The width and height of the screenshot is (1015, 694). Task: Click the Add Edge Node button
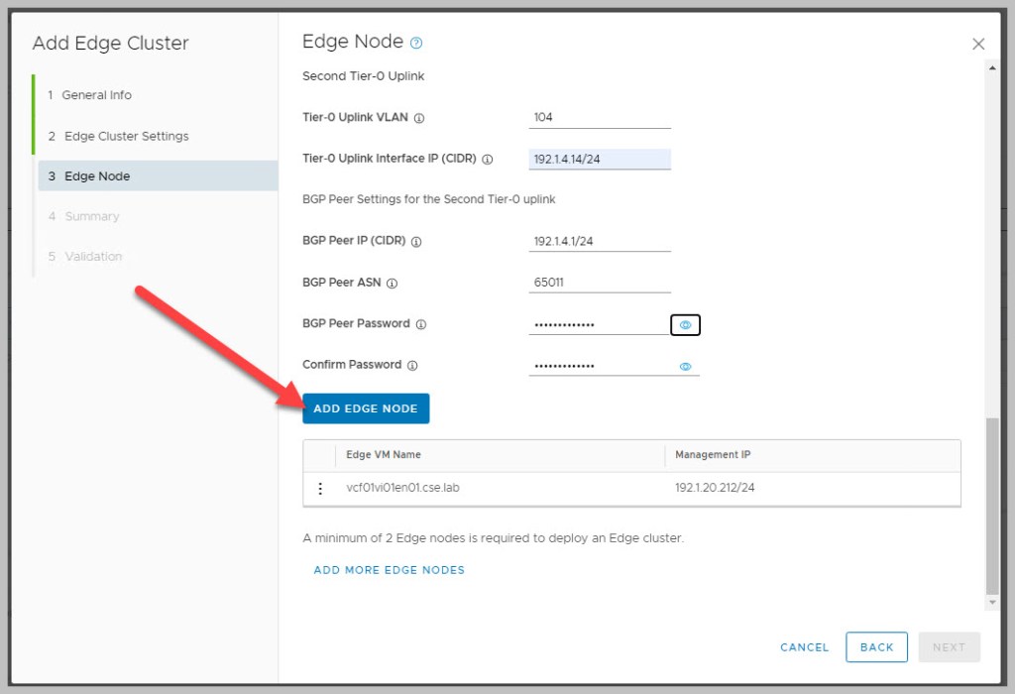(x=366, y=408)
